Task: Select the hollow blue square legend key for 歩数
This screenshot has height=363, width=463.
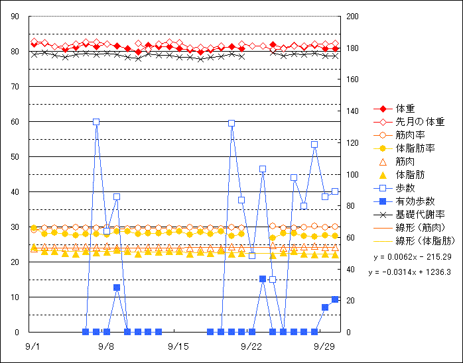Action: coord(383,188)
